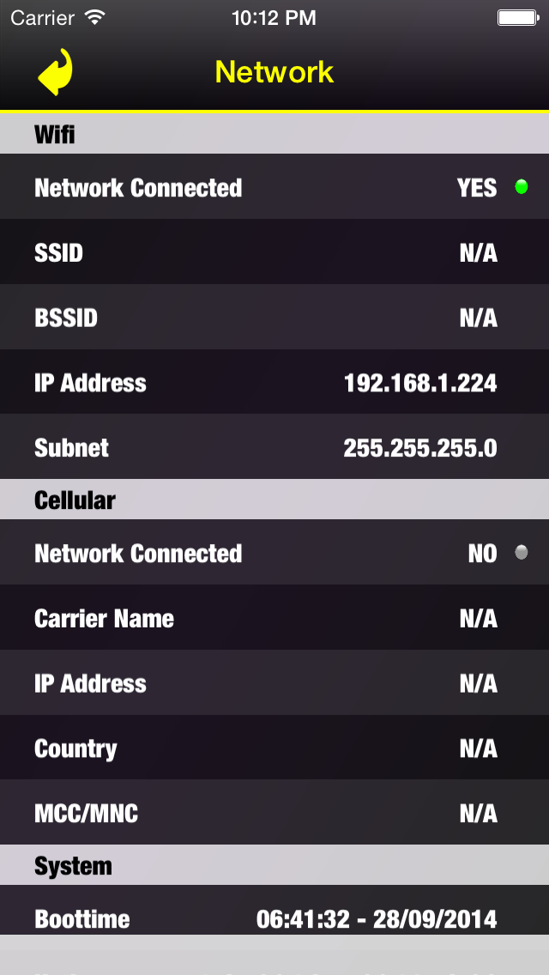Image resolution: width=549 pixels, height=975 pixels.
Task: Expand the Wifi section header
Action: pos(274,134)
